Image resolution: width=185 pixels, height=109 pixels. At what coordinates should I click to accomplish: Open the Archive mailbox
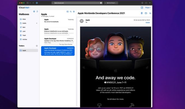coord(28,40)
